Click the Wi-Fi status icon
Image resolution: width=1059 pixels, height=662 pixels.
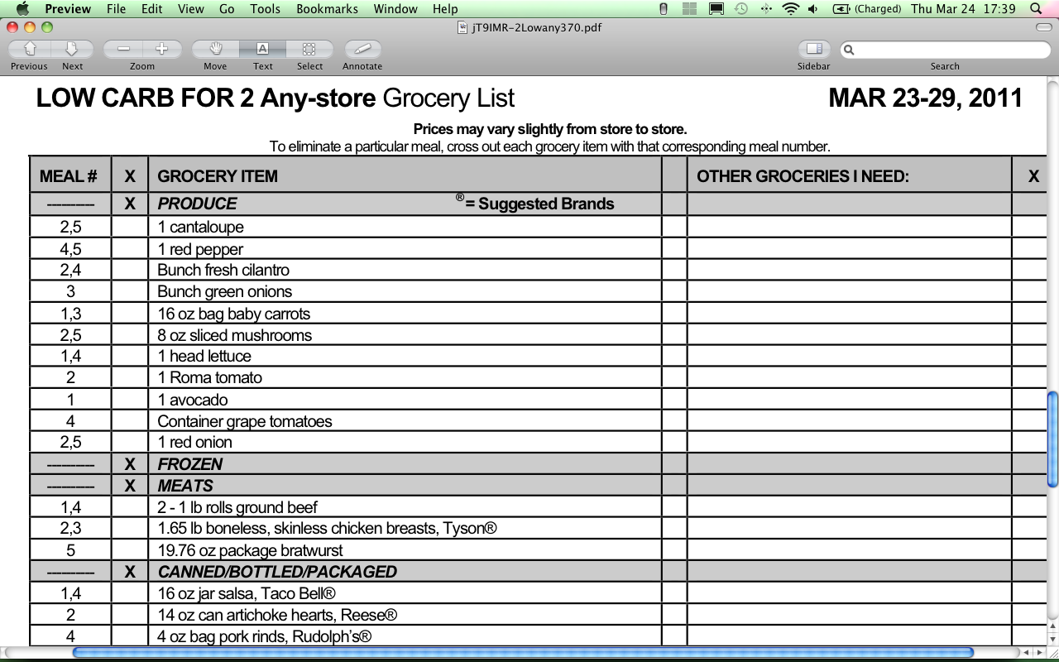(x=790, y=9)
